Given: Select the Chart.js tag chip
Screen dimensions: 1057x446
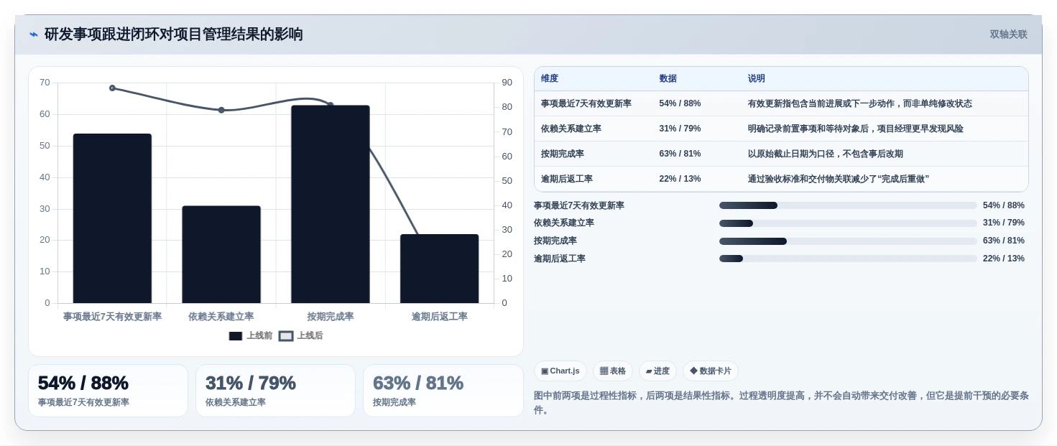Looking at the screenshot, I should [x=560, y=371].
